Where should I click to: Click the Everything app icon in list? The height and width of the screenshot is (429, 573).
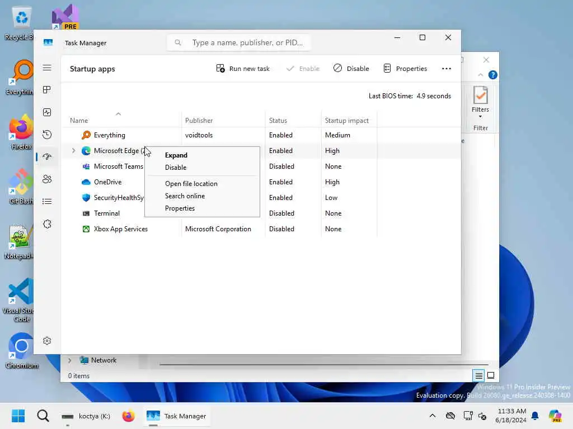tap(86, 135)
